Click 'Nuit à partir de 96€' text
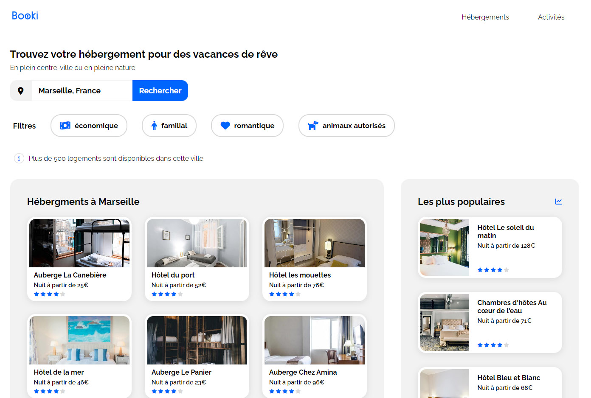 coord(296,382)
